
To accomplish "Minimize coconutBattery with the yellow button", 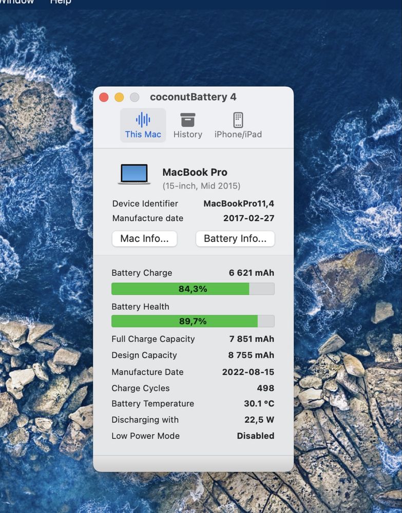I will (x=119, y=97).
